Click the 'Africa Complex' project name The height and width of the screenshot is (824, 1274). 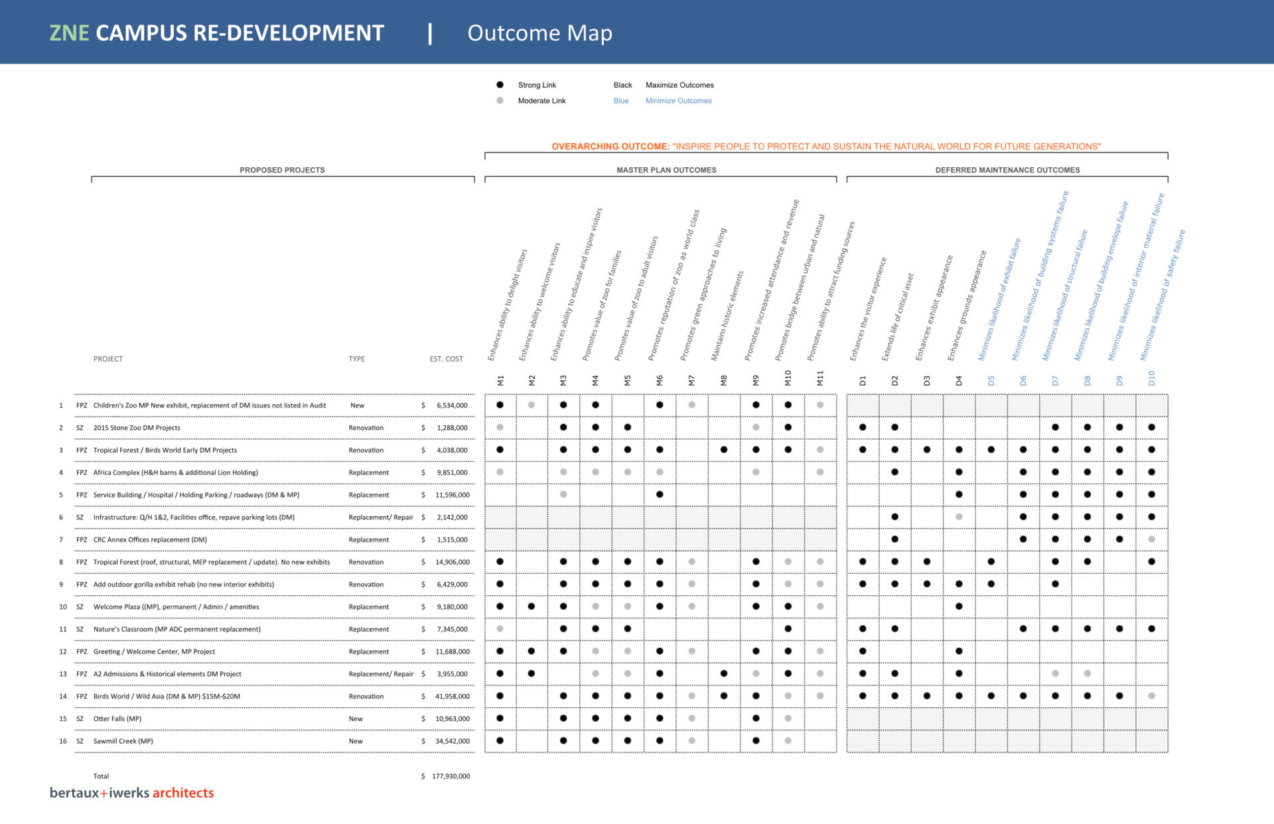[x=175, y=473]
